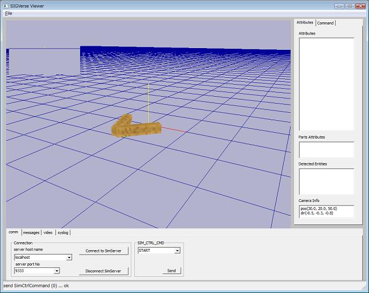Select the brown object in 3D viewport
This screenshot has height=293, width=369.
[136, 128]
